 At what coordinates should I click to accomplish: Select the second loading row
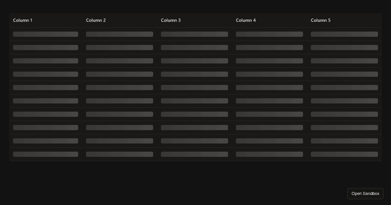(x=195, y=48)
